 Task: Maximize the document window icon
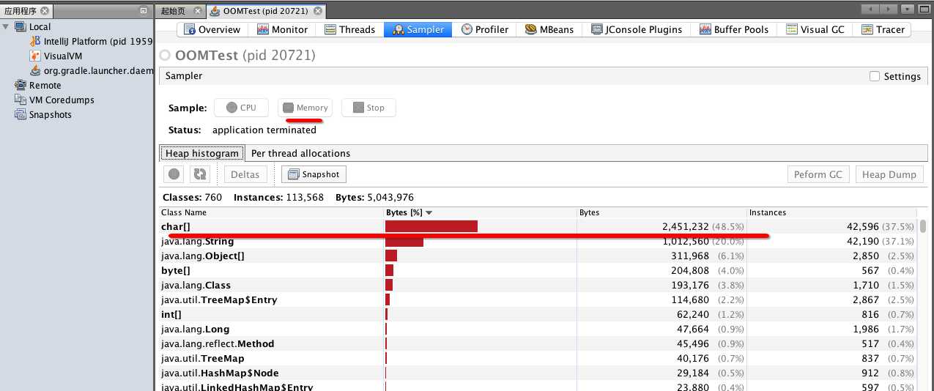[924, 10]
